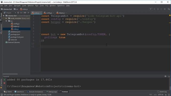Open the Navigate menu

tap(17, 6)
